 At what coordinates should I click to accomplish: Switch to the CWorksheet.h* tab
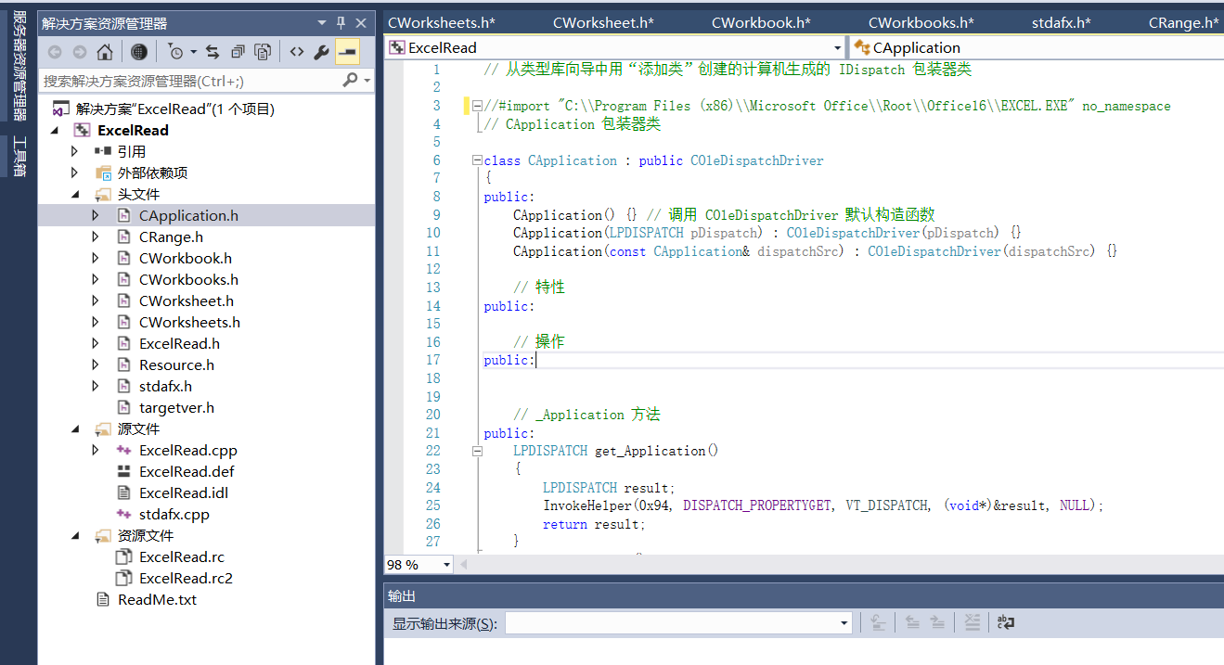(603, 23)
